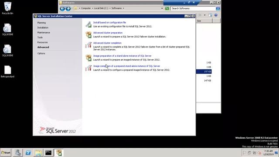Click the Search Softwares field

click(x=193, y=8)
